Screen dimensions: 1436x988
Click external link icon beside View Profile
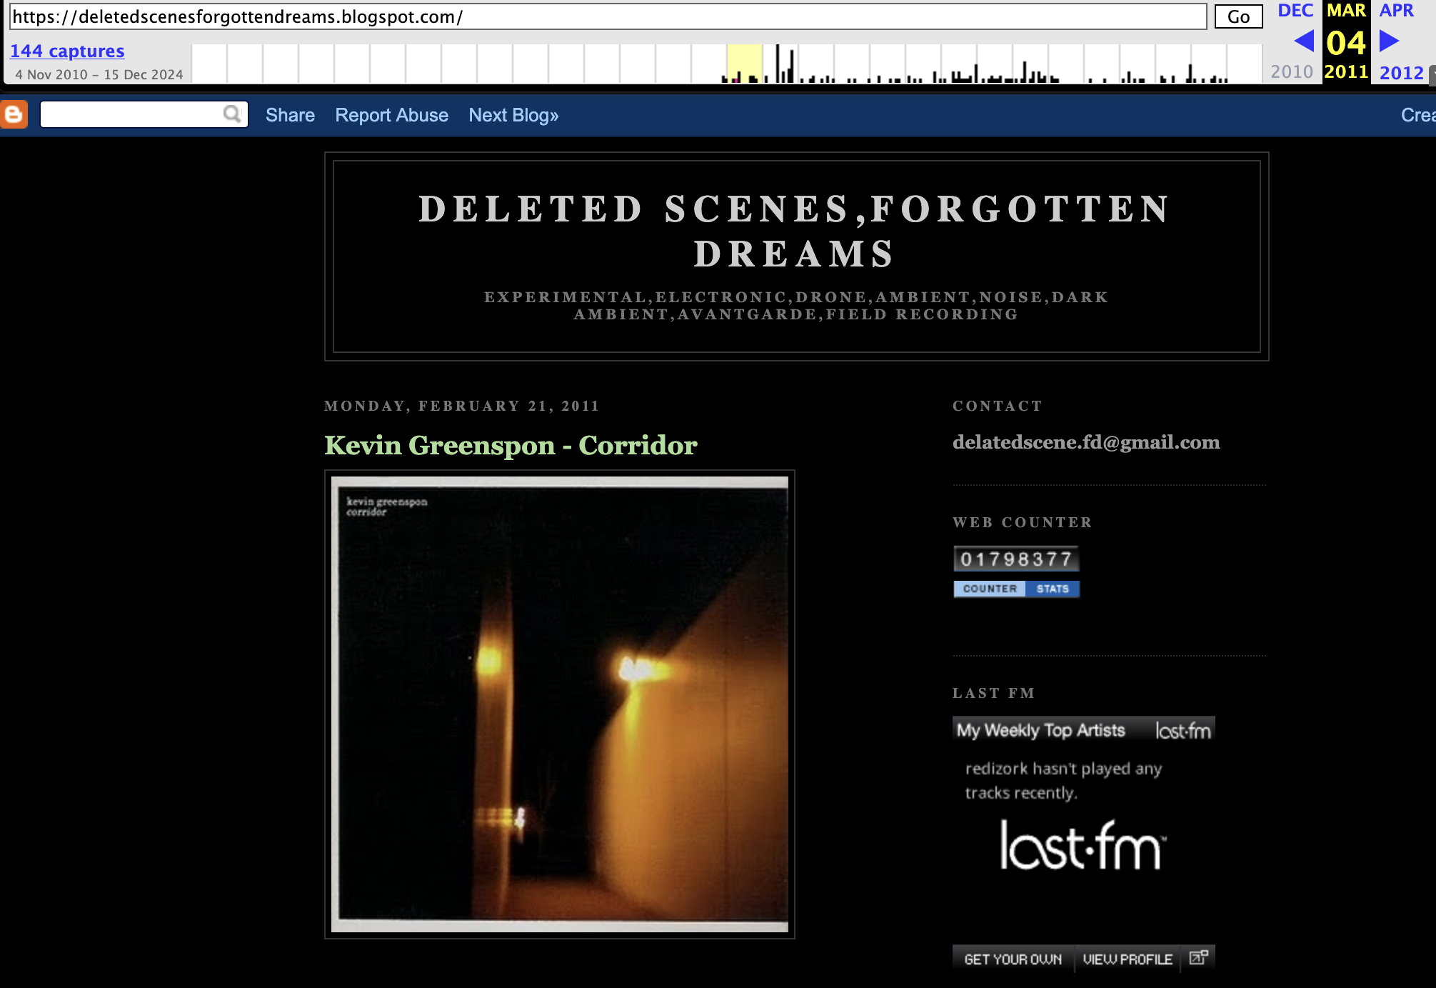pos(1198,958)
